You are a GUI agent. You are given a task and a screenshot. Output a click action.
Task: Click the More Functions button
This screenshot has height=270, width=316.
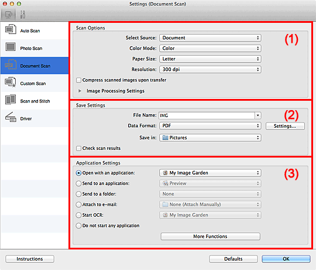211,237
